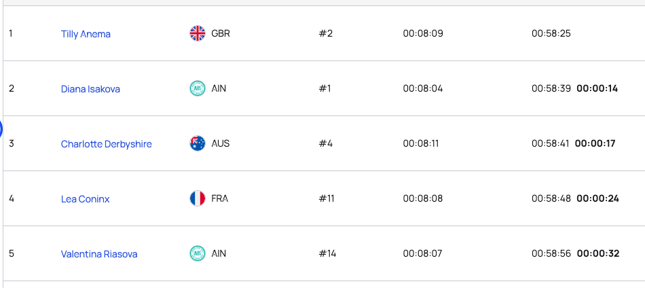Open Lea Coninx's athlete profile
645x288 pixels.
click(x=85, y=199)
